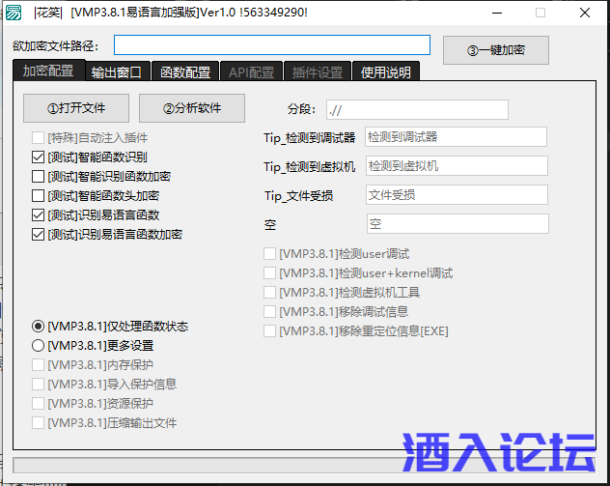This screenshot has width=610, height=486.
Task: Click the 空 text field
Action: tap(457, 223)
